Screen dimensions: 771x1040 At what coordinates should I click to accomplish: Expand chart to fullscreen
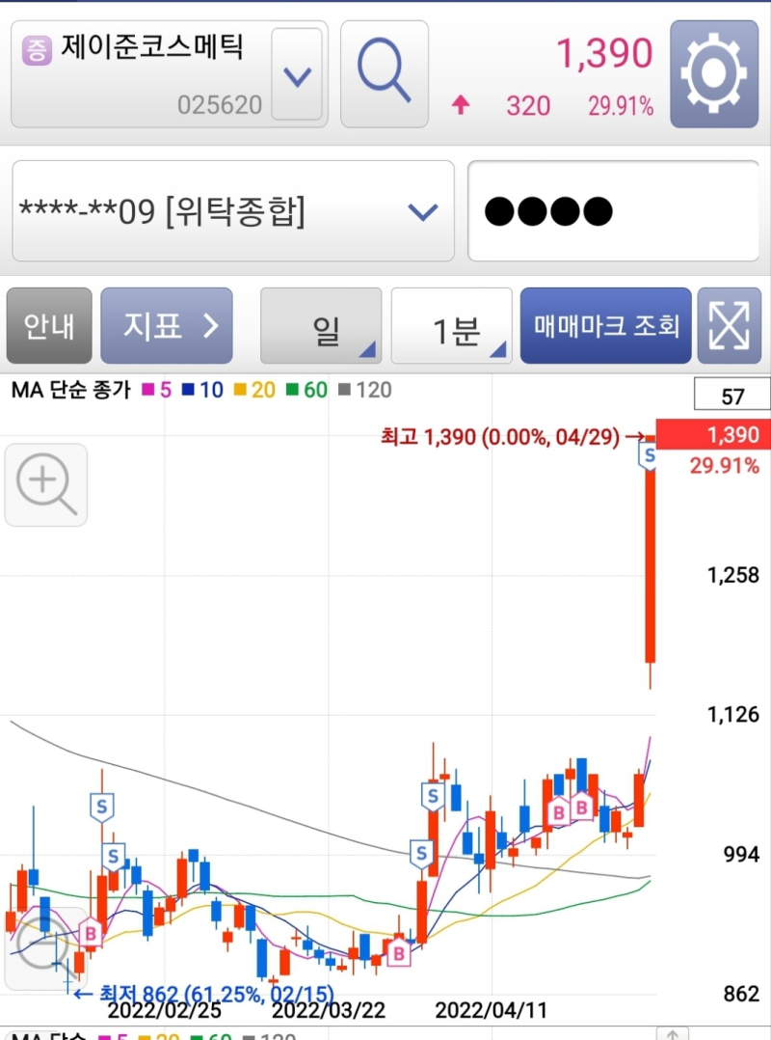(731, 325)
